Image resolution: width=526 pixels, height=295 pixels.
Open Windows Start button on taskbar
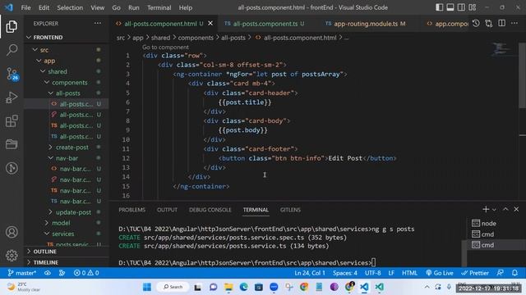(x=147, y=287)
